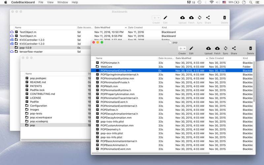Viewport: 264px width, 165px height.
Task: Click Configuration folder icon
Action: (x=27, y=106)
